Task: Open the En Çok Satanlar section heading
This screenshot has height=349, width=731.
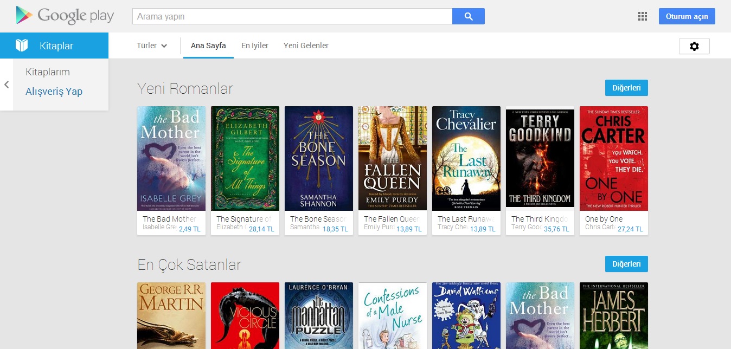Action: (x=189, y=264)
